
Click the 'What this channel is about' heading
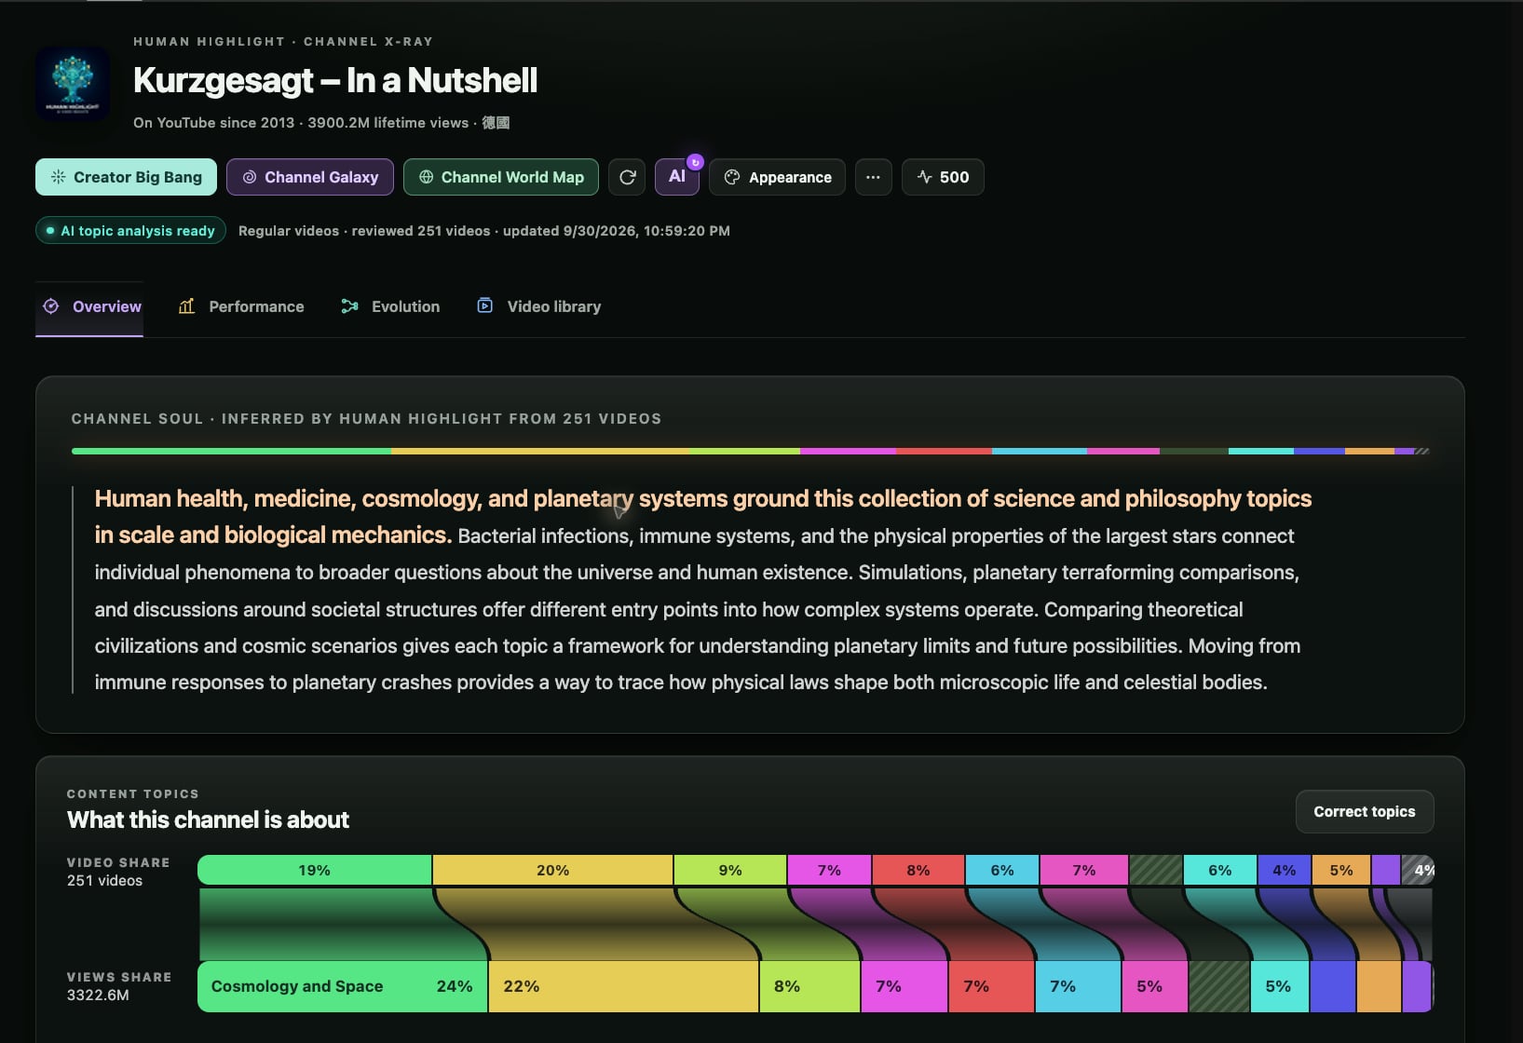pyautogui.click(x=208, y=819)
